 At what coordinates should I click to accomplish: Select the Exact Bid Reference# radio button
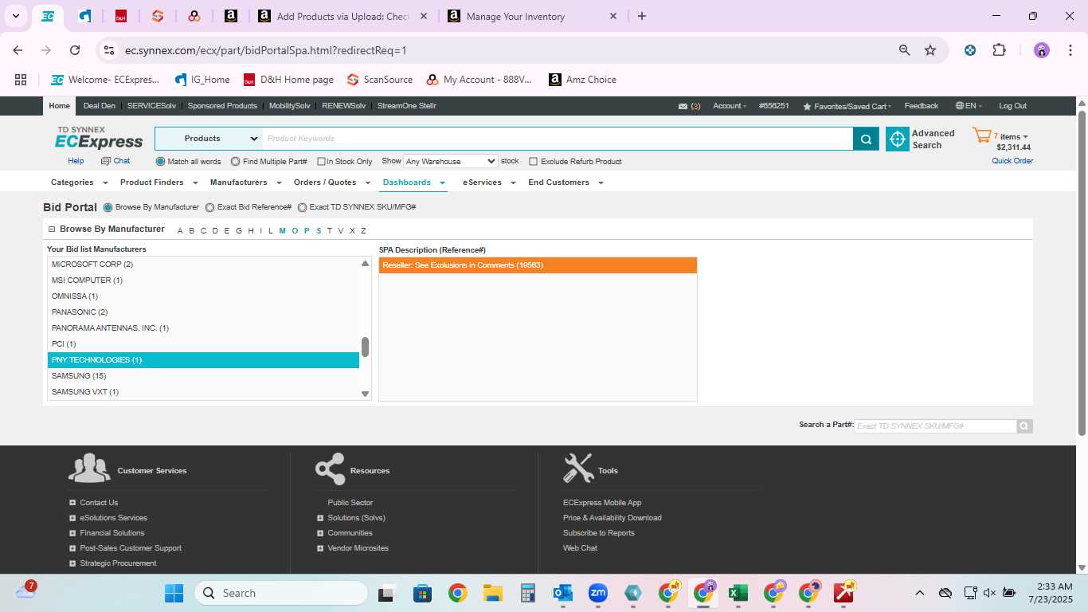210,207
